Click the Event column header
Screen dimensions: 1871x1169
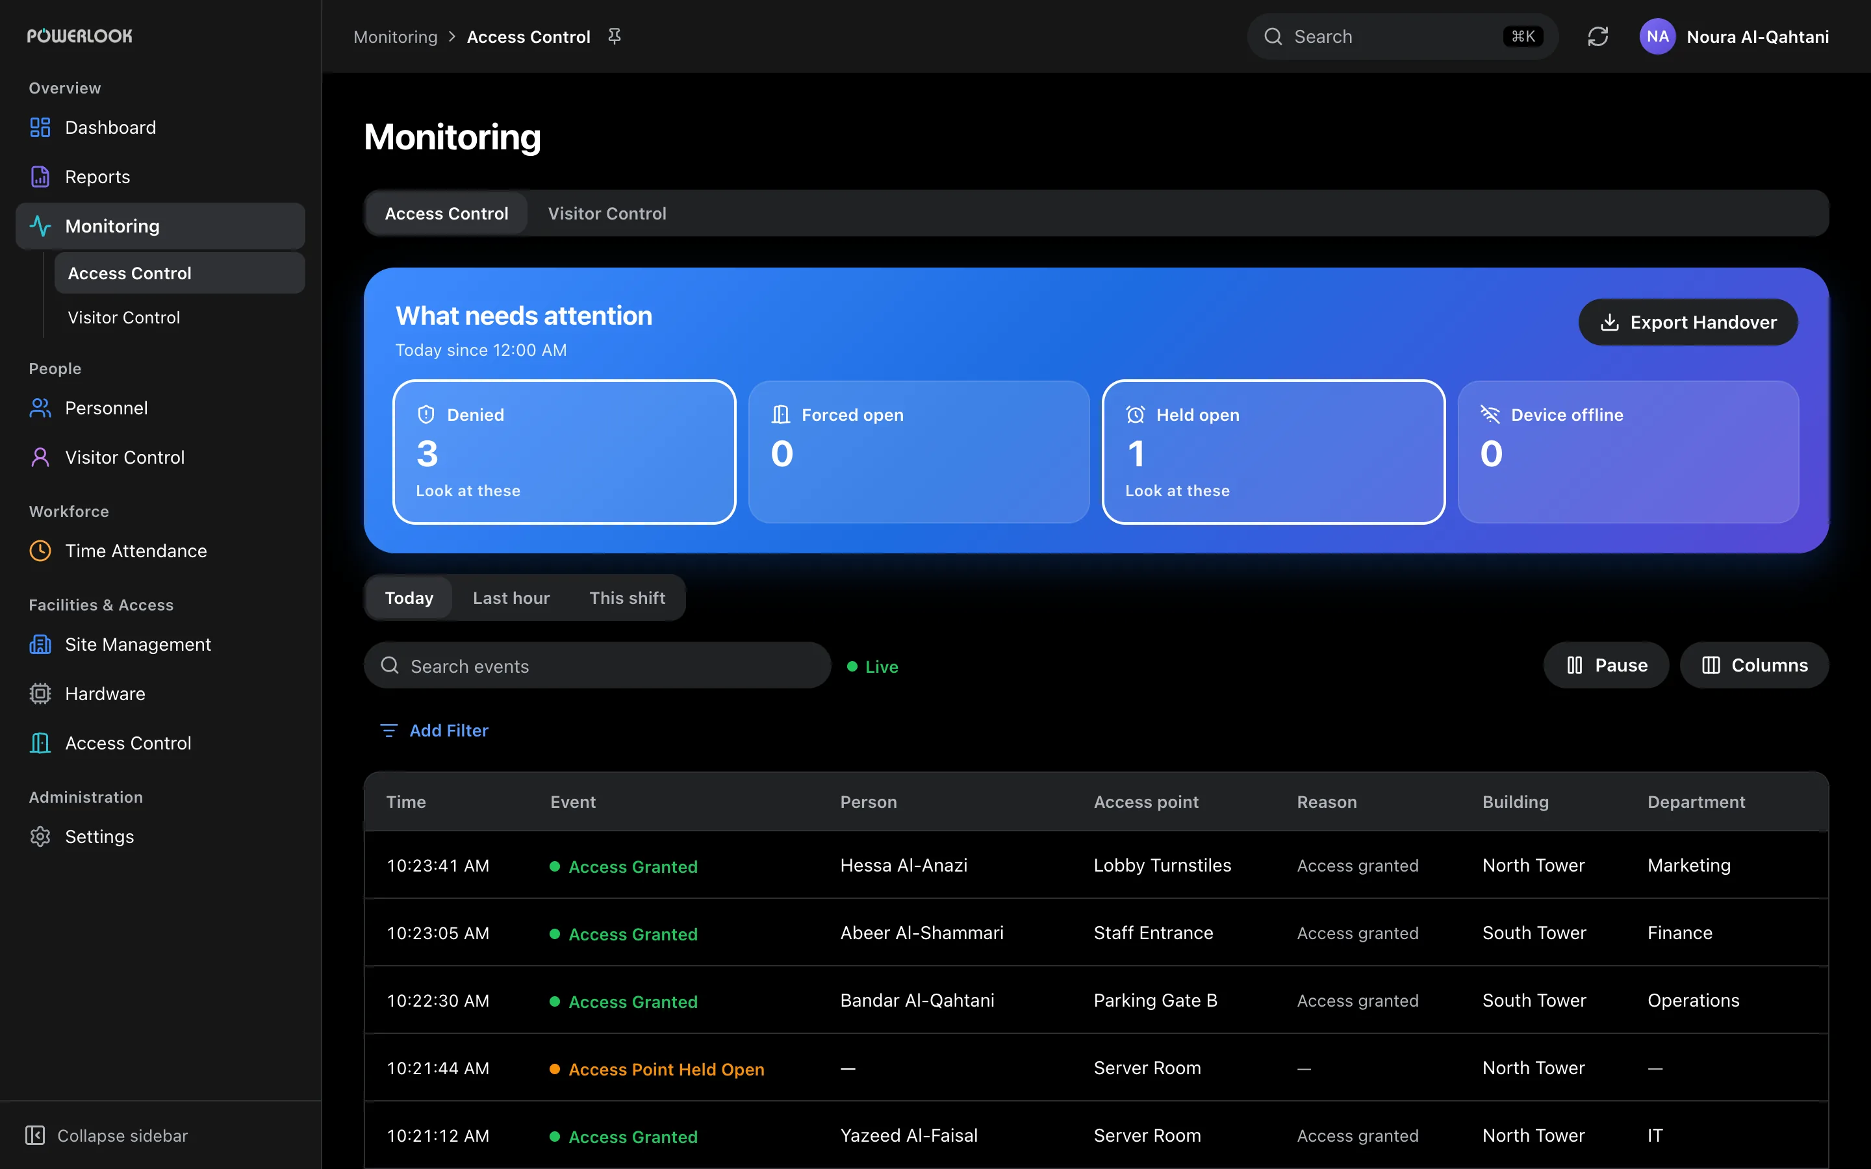pyautogui.click(x=573, y=802)
